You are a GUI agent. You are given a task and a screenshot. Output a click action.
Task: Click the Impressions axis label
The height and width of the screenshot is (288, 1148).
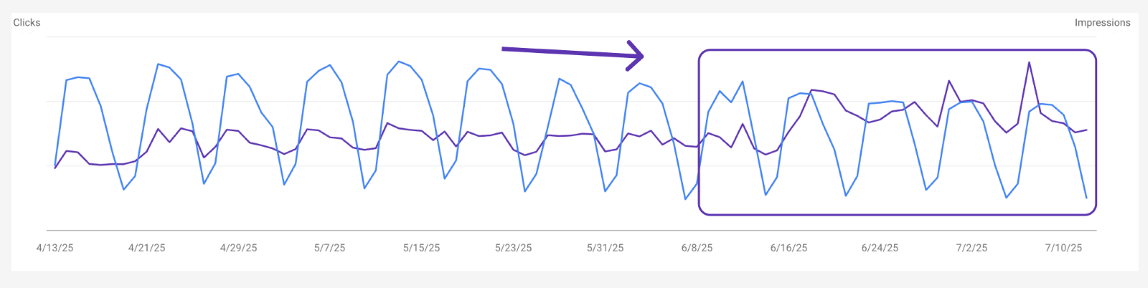click(1102, 23)
